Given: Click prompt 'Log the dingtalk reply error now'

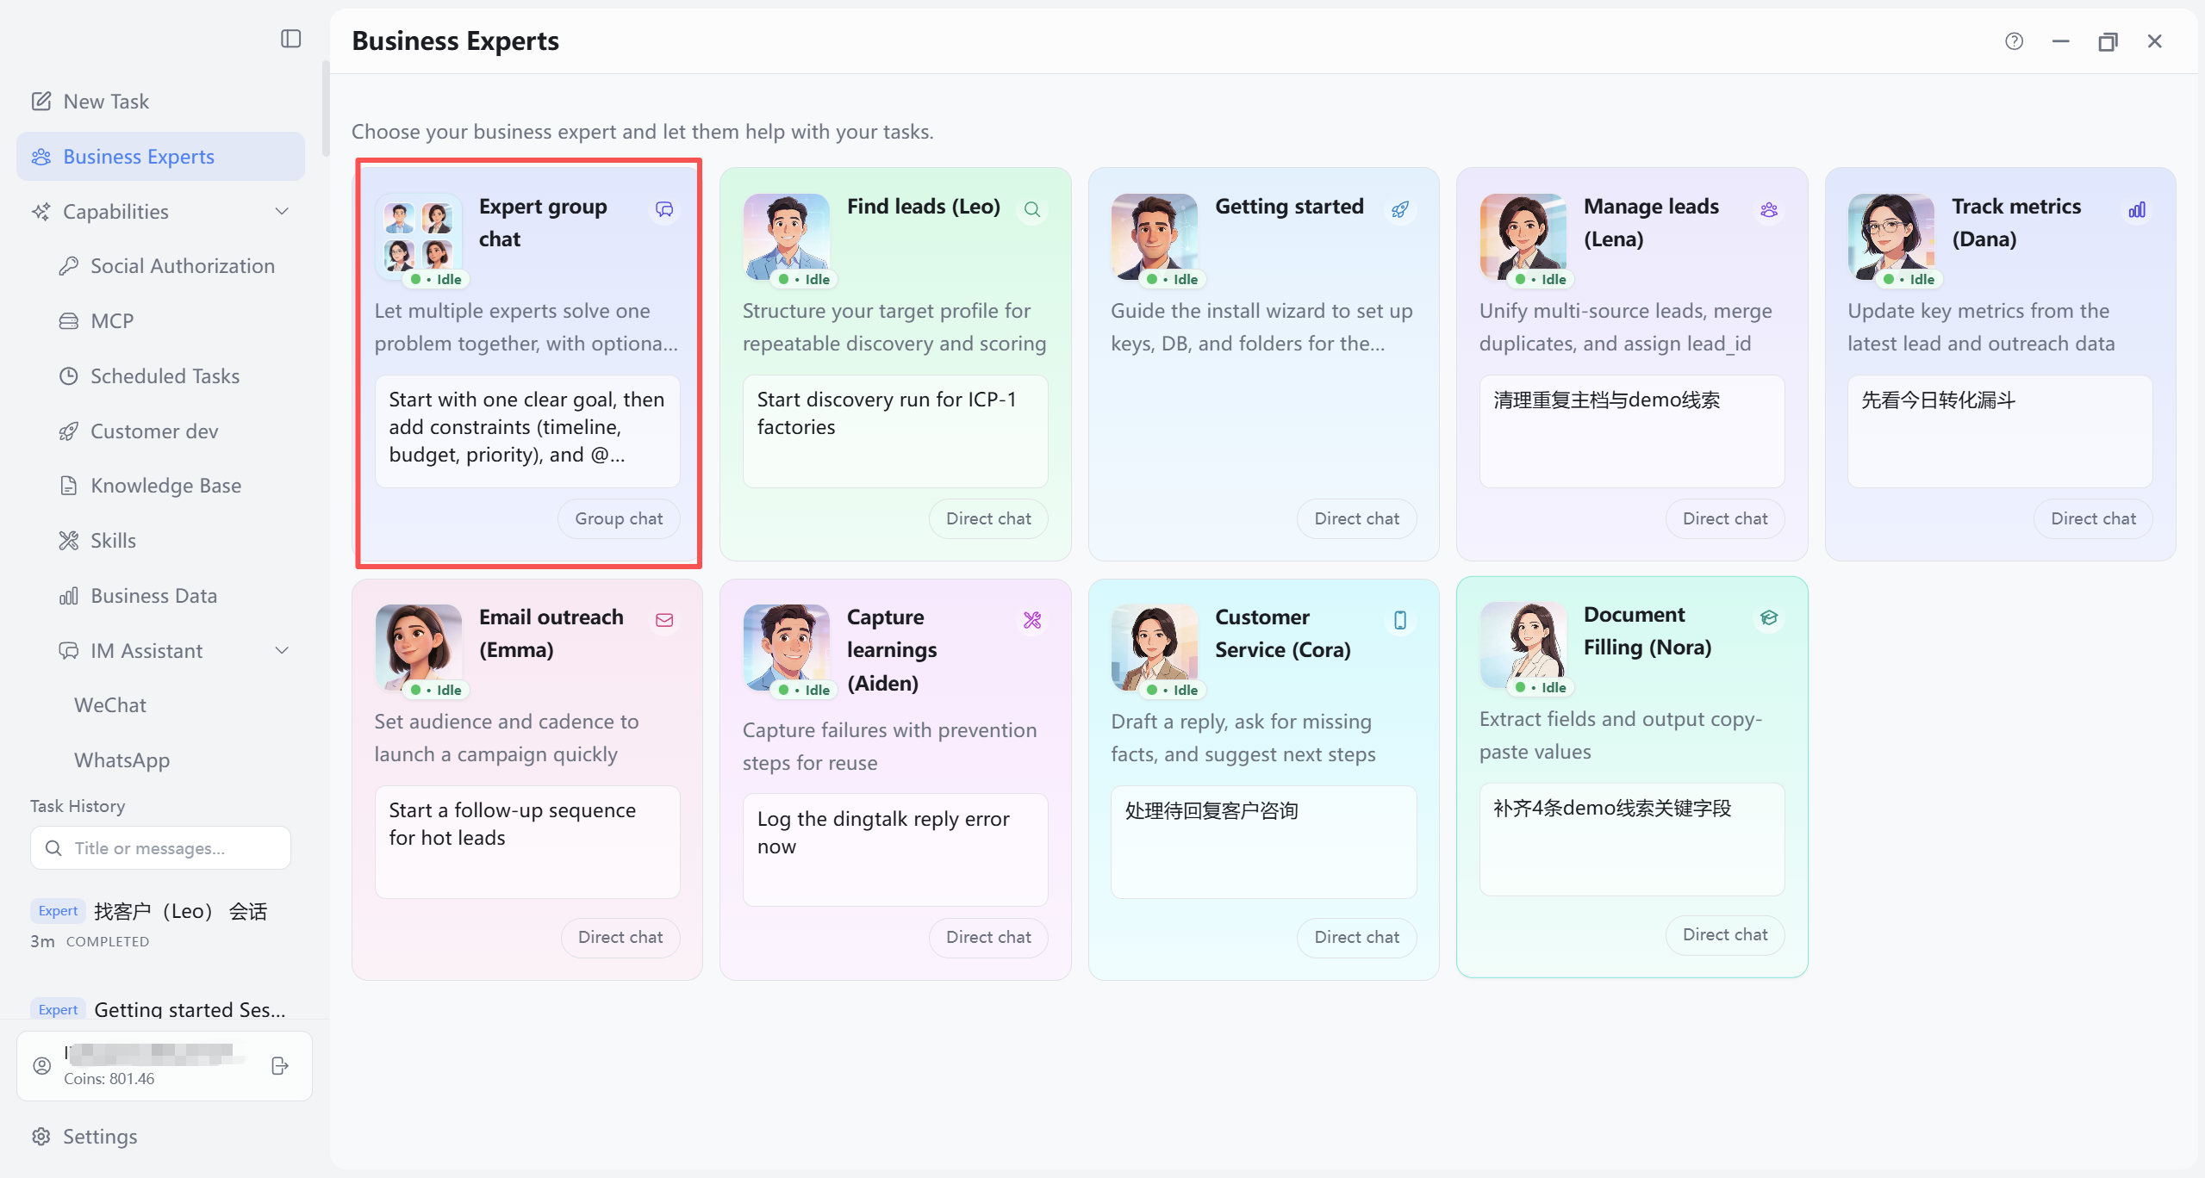Looking at the screenshot, I should click(x=895, y=850).
